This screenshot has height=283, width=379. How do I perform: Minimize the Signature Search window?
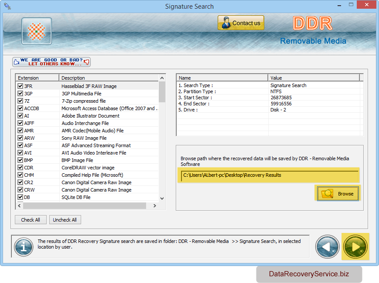point(339,5)
